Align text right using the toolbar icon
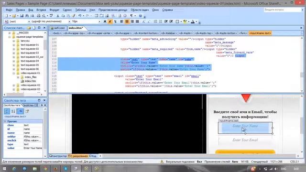 [132, 21]
